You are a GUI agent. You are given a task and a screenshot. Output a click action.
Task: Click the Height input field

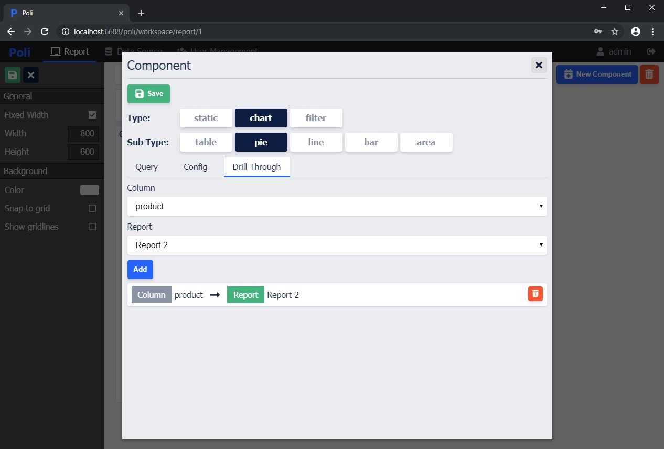point(83,152)
